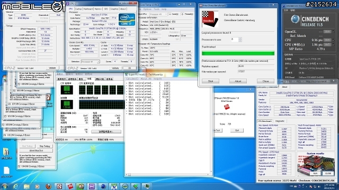
Task: Switch to the Caches tab in CPU-Z
Action: coord(78,9)
